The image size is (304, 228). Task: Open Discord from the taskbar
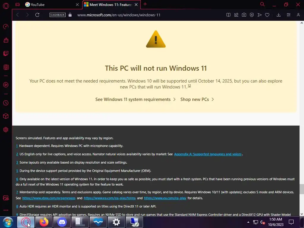(x=62, y=222)
